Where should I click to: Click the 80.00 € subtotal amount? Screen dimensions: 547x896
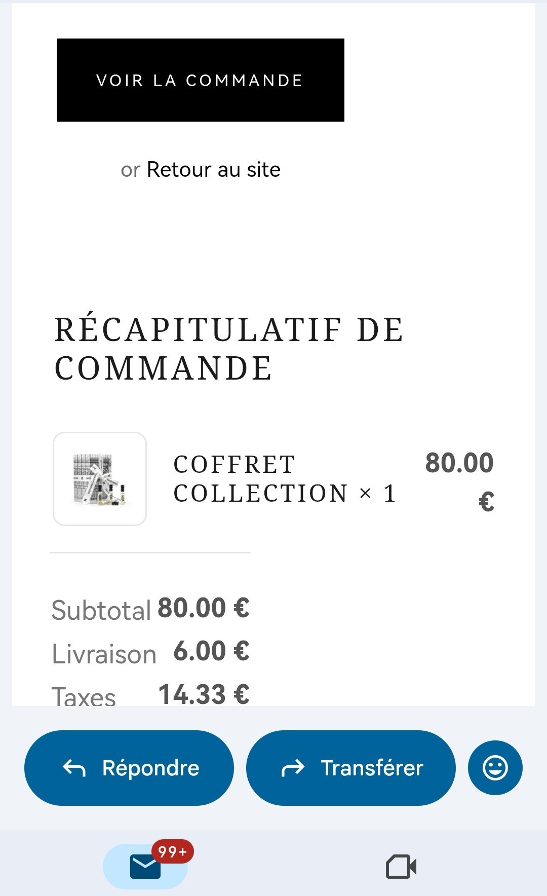pyautogui.click(x=204, y=608)
